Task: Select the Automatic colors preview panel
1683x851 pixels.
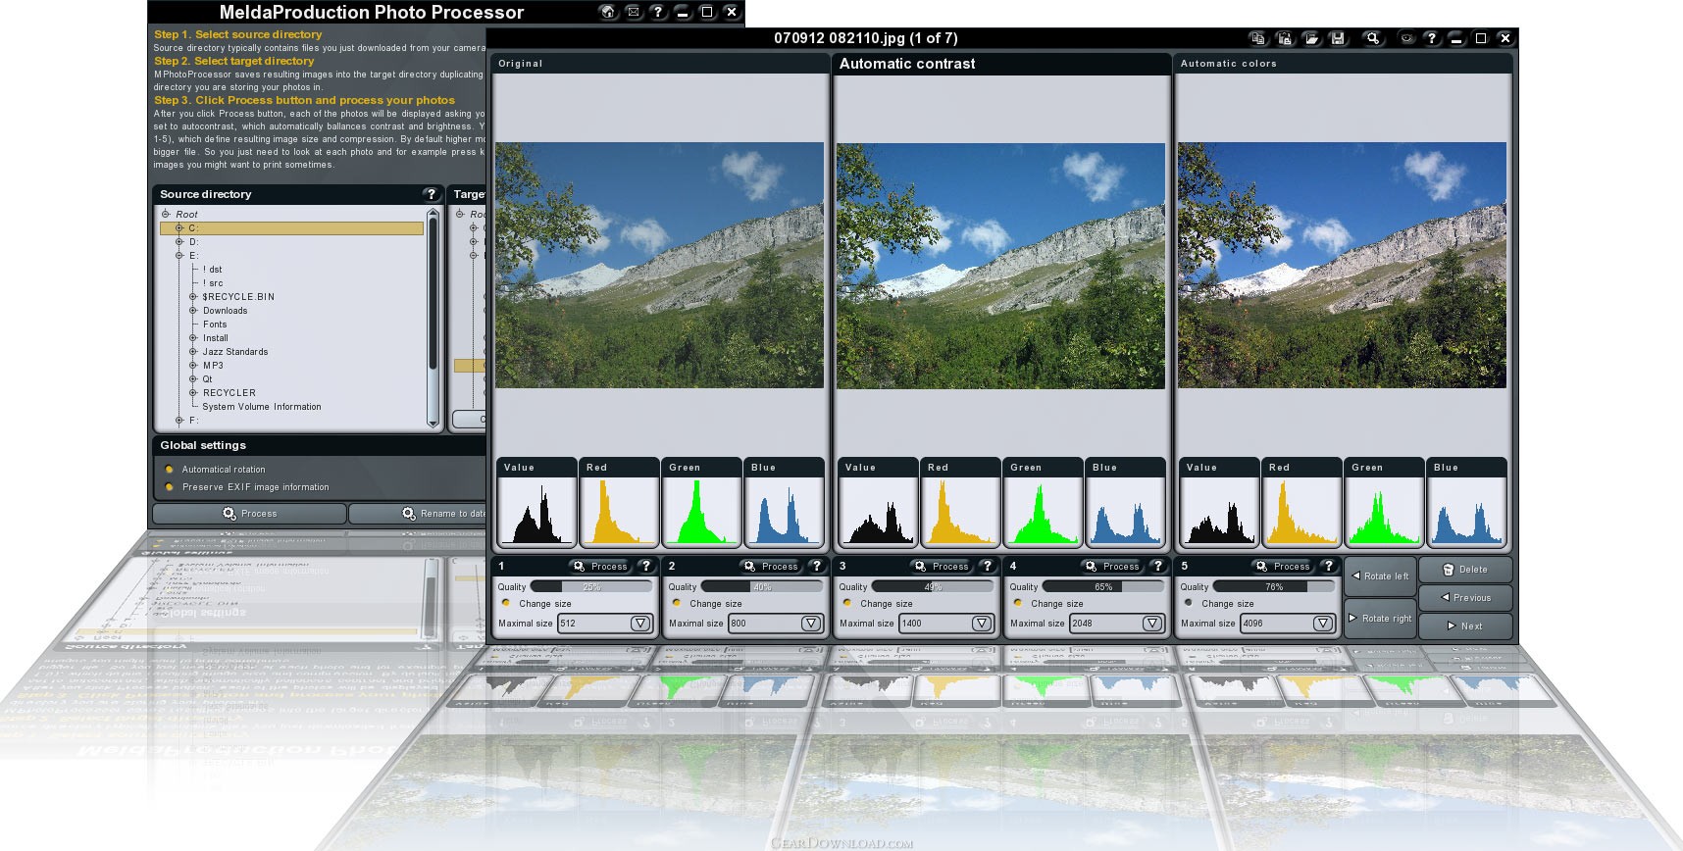Action: (x=1342, y=265)
